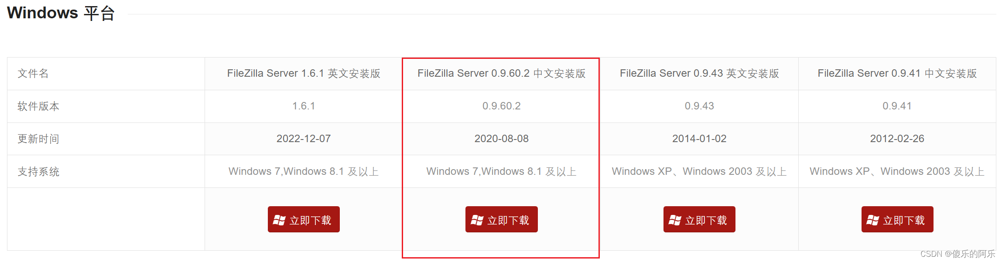Select the FileZilla Server 0.9.60.2 中文安装版 header
Viewport: 1002px width, 262px height.
[502, 73]
